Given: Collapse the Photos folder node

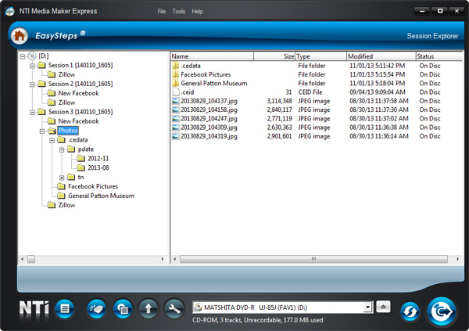Looking at the screenshot, I should [x=42, y=131].
